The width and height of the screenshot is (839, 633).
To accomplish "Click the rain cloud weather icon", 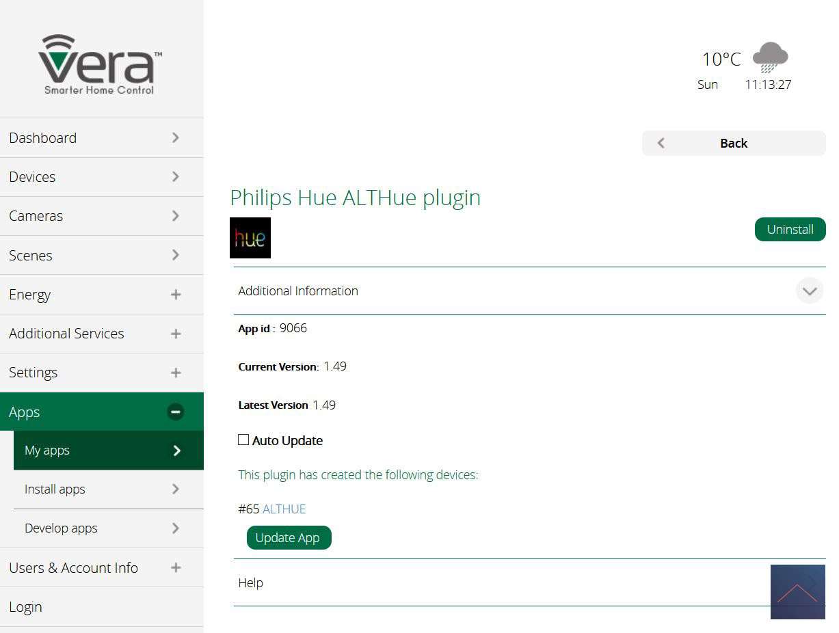I will click(770, 57).
